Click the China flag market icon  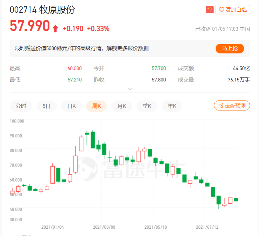[210, 10]
